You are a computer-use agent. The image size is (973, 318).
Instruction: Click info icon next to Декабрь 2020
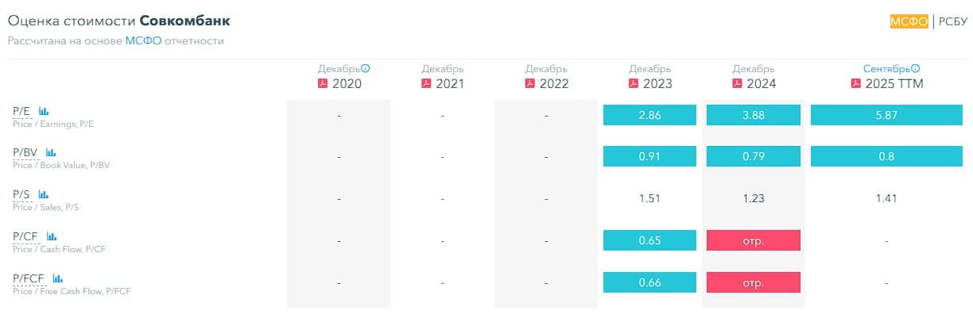(366, 69)
